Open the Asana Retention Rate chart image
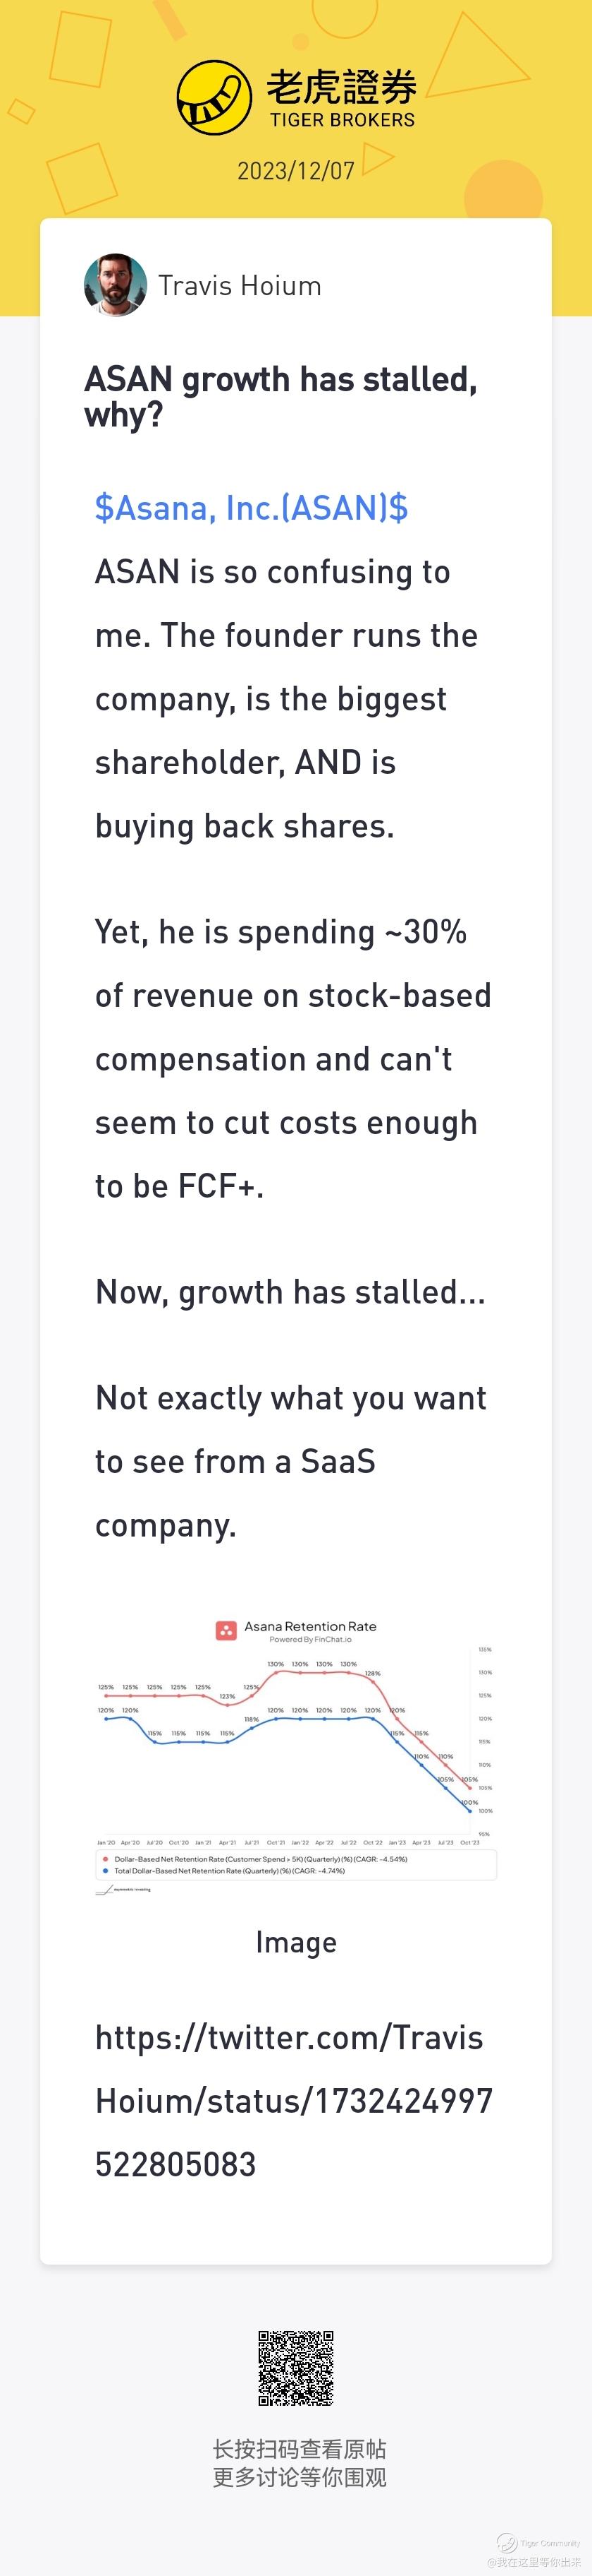Image resolution: width=592 pixels, height=2576 pixels. coord(295,1757)
